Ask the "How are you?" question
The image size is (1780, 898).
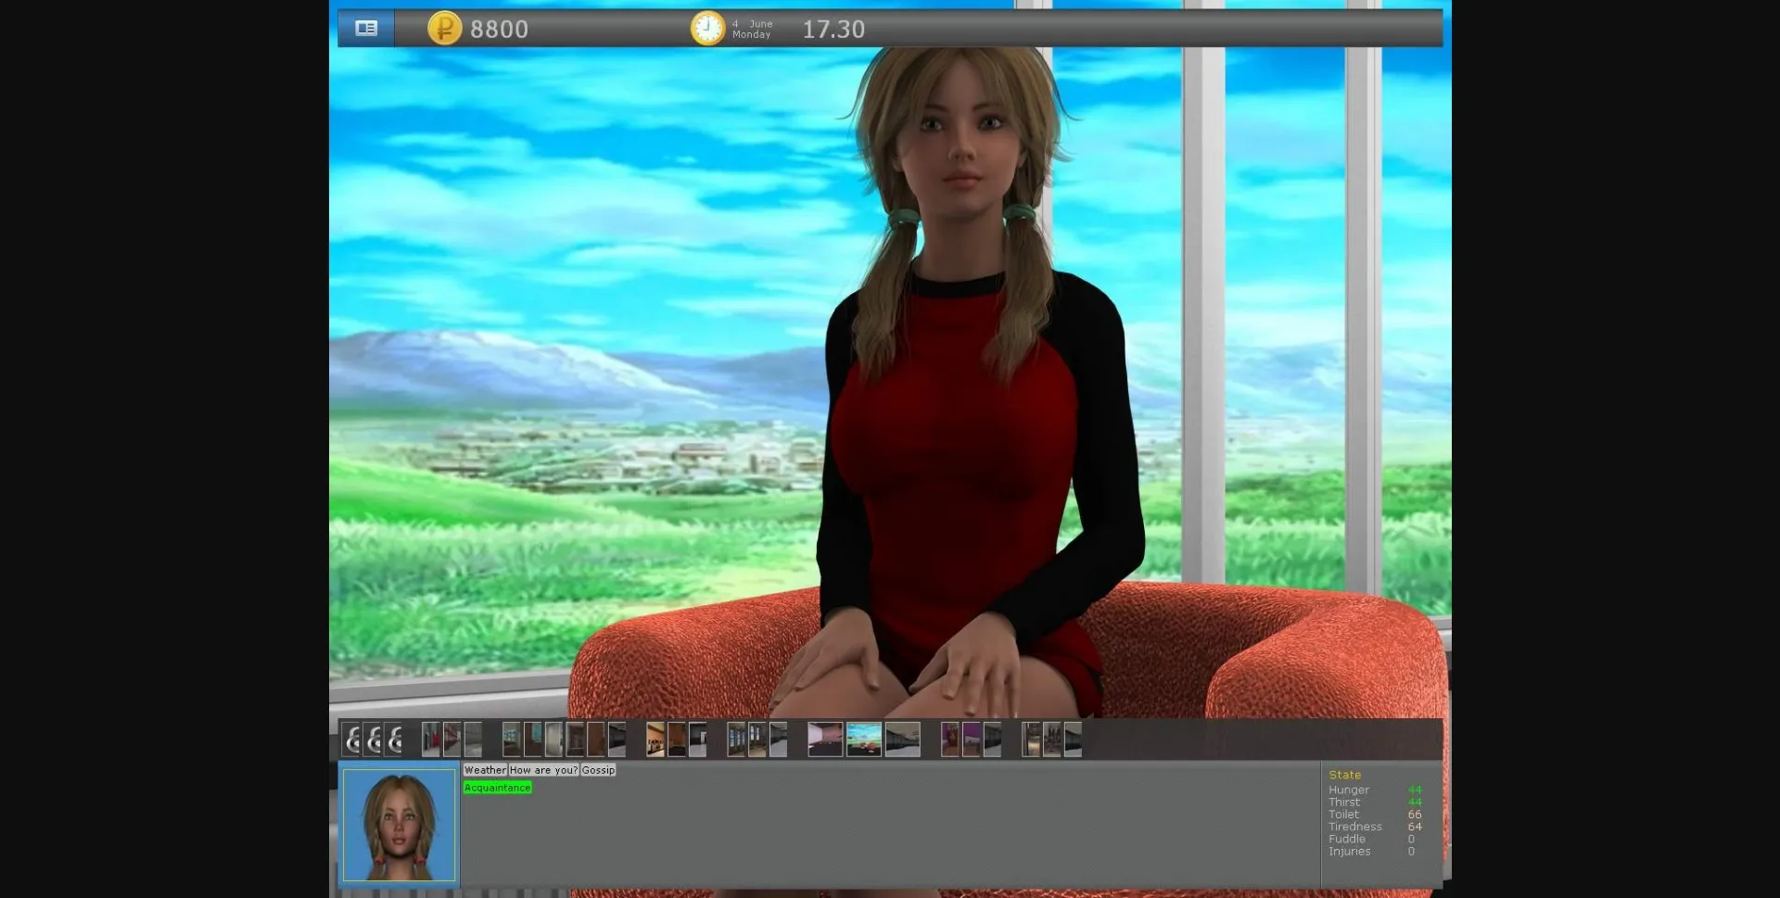pos(542,769)
